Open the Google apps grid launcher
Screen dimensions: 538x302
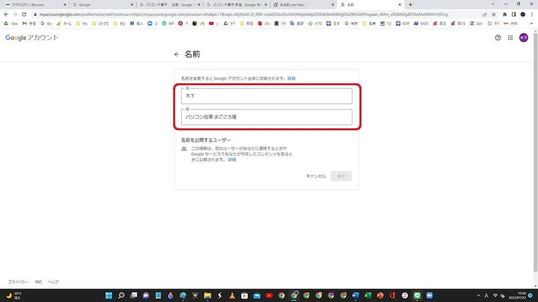pyautogui.click(x=510, y=38)
